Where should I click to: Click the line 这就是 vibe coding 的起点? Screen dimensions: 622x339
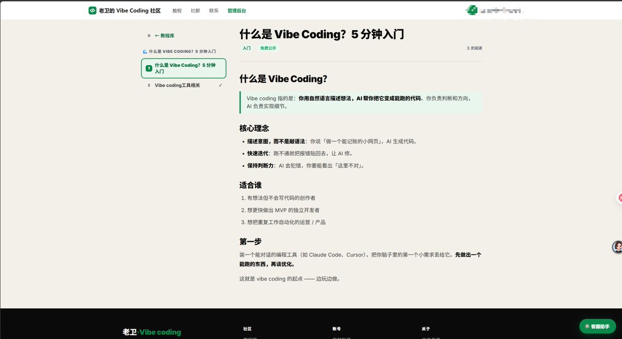(x=289, y=278)
